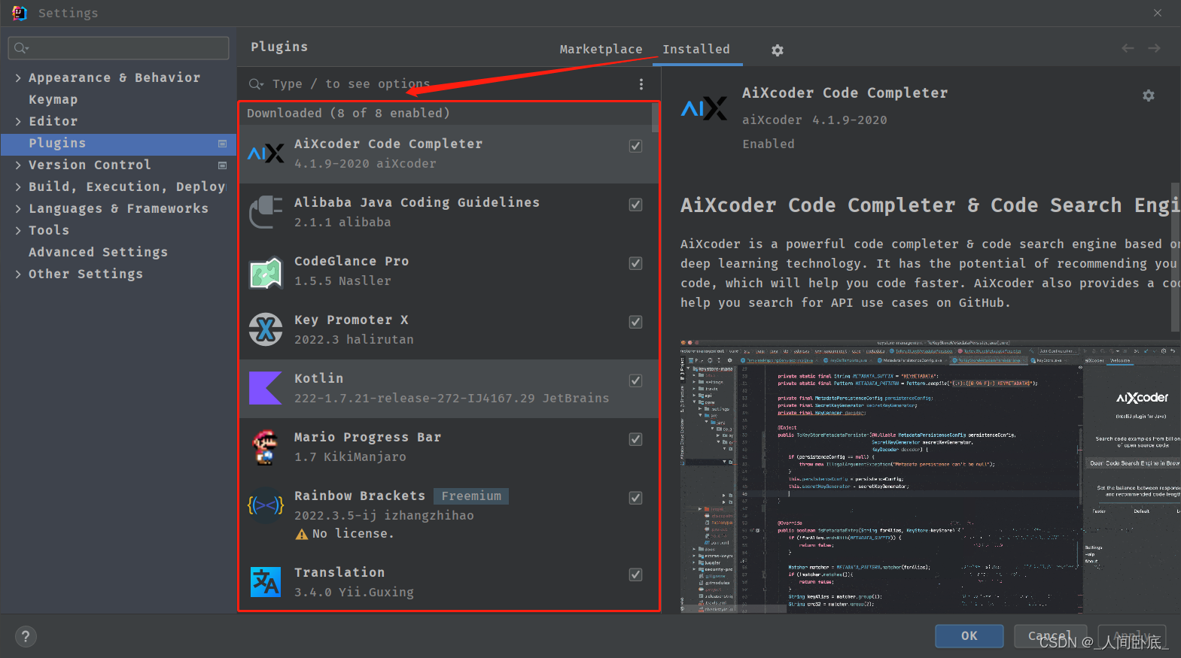Expand the Editor settings node
This screenshot has width=1181, height=658.
tap(18, 122)
